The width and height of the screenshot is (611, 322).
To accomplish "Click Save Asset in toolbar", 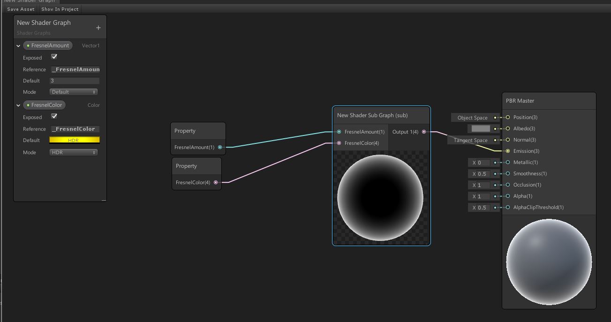I will [x=21, y=9].
